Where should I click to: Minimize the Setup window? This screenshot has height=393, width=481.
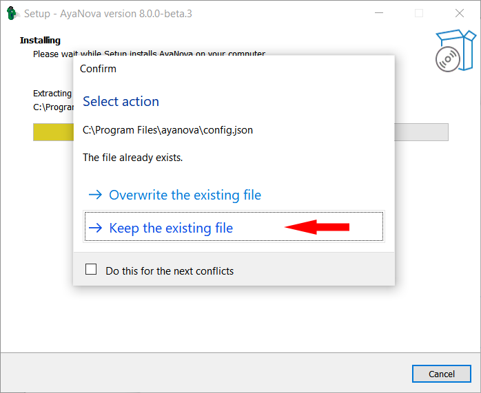[379, 13]
